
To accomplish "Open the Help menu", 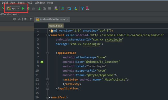I will 50,3.
